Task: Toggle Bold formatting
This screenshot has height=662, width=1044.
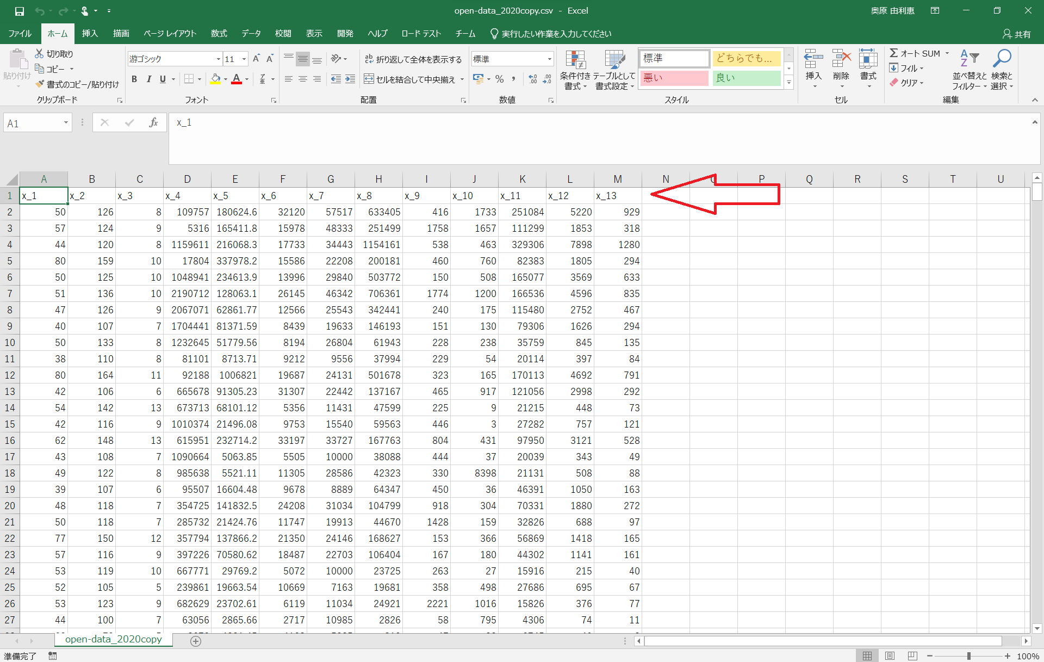Action: pyautogui.click(x=134, y=79)
